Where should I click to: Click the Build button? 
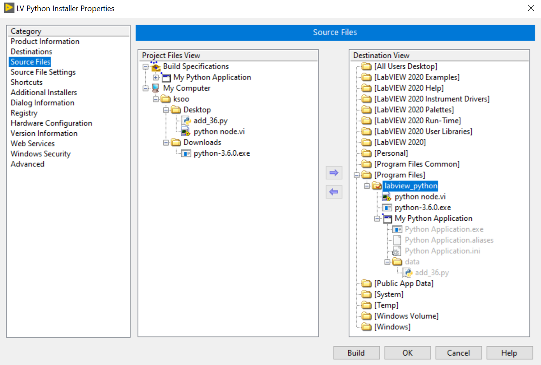356,353
